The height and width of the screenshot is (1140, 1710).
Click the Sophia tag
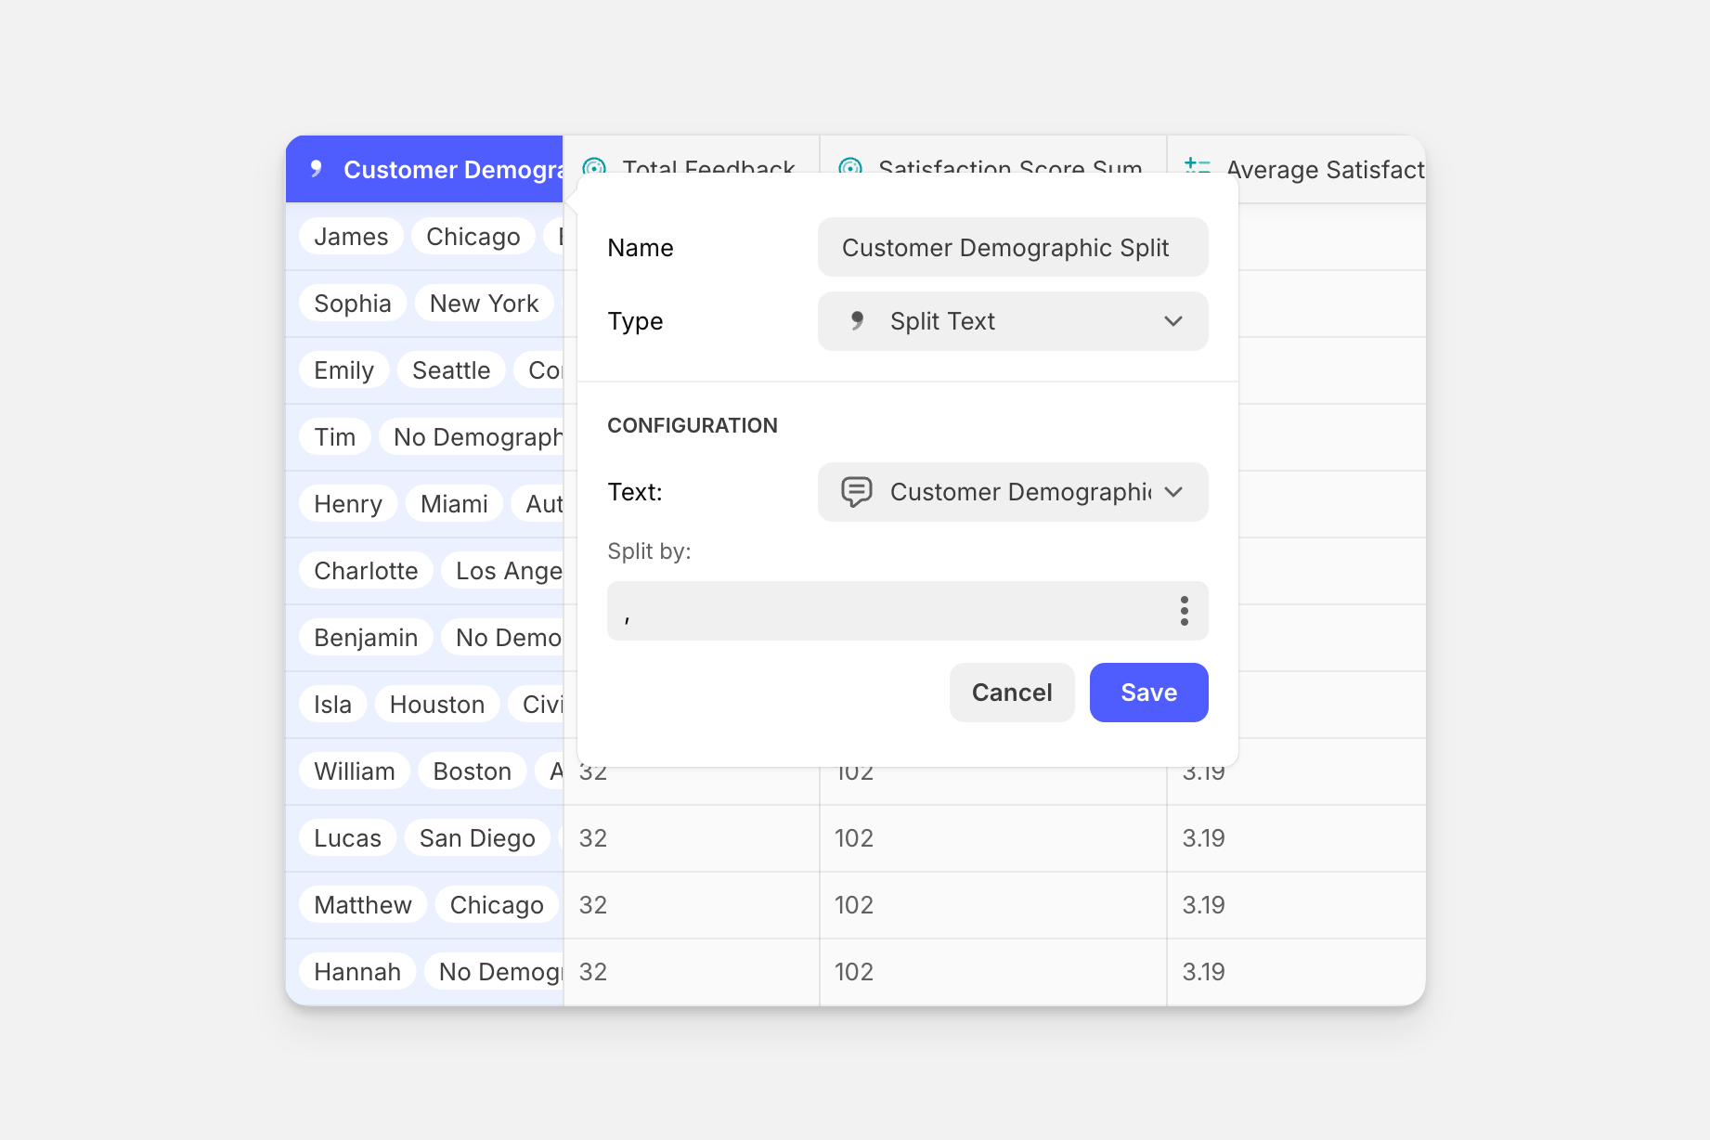[353, 304]
